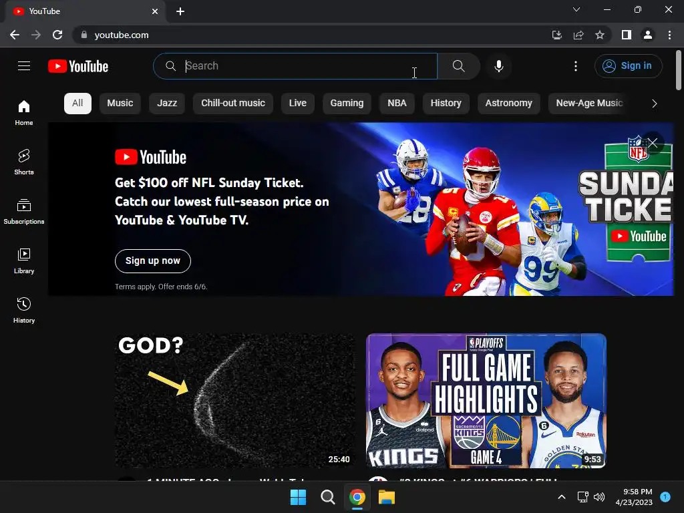Open volume tray icon

click(599, 497)
